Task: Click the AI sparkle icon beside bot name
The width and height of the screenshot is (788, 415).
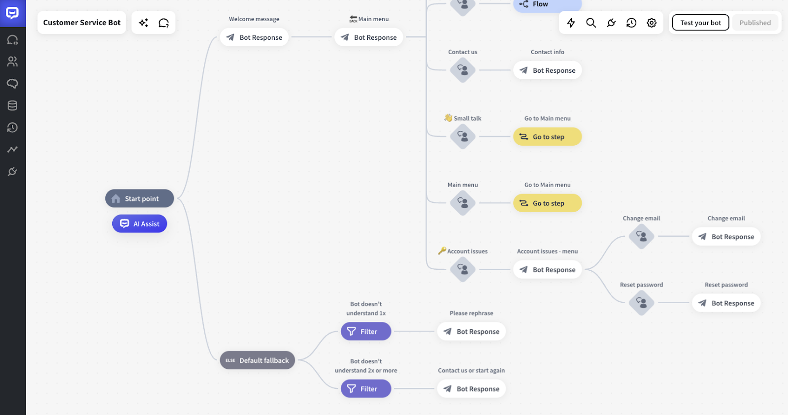Action: point(143,23)
